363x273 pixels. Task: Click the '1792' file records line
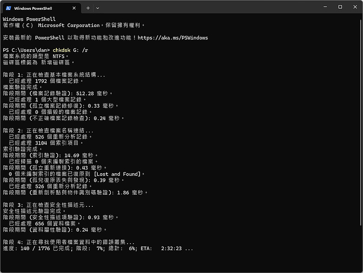pyautogui.click(x=46, y=81)
